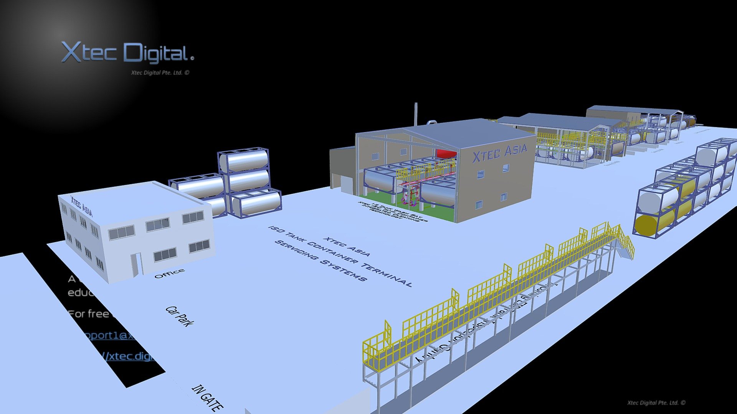This screenshot has width=737, height=414.
Task: Open the partially hidden support email link
Action: pyautogui.click(x=110, y=335)
